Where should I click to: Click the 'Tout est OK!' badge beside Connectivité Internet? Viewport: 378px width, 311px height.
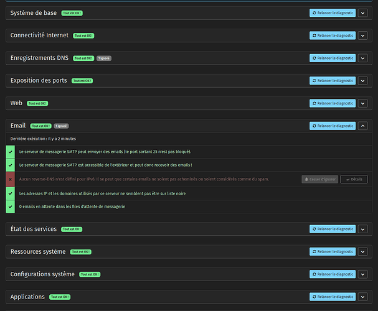(x=83, y=35)
